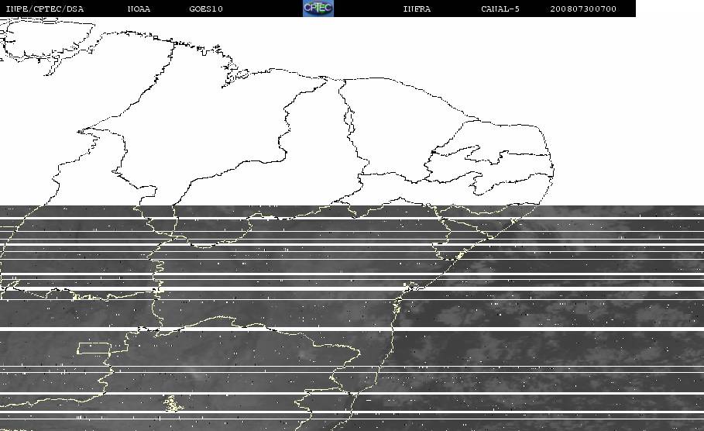Click the CPTEC logo in the header
The image size is (704, 431).
pyautogui.click(x=318, y=8)
